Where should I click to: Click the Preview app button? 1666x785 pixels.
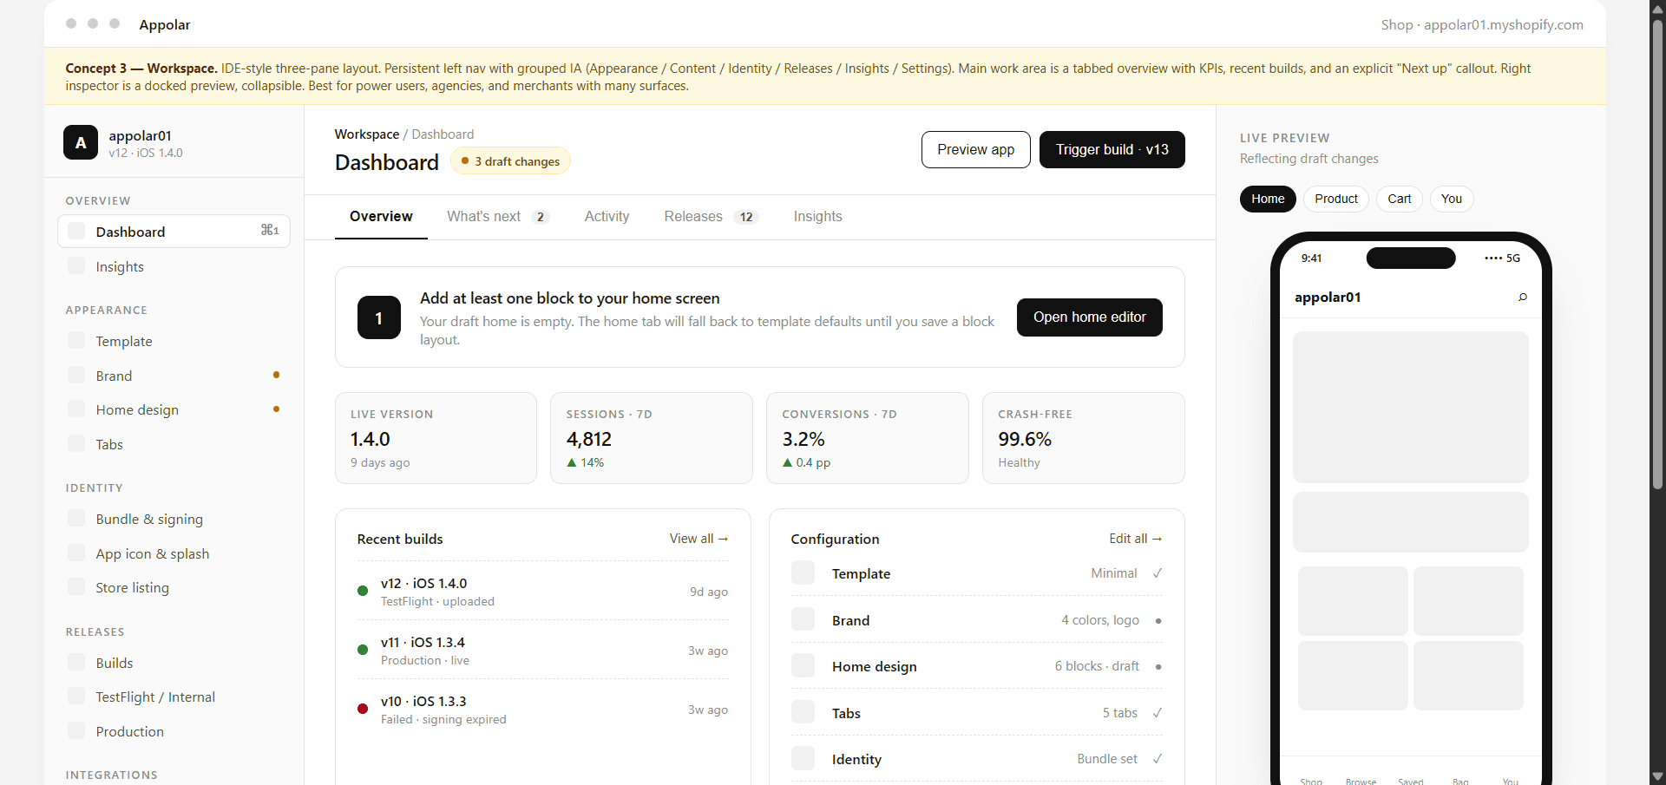(975, 149)
